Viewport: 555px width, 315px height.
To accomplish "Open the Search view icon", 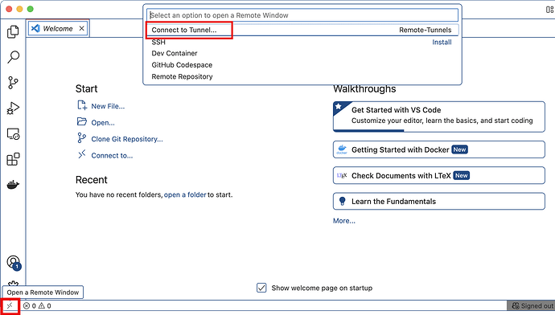I will coord(13,57).
